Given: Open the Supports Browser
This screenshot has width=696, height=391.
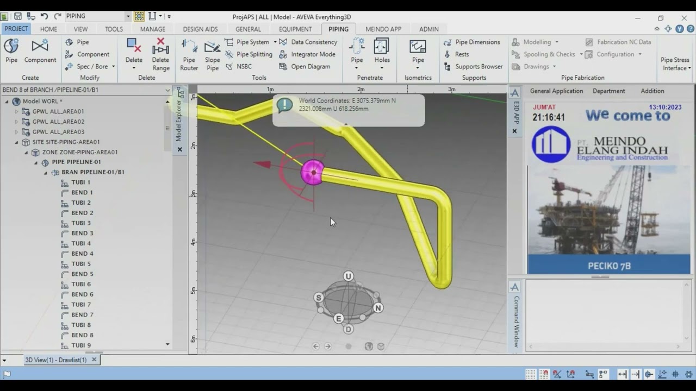Looking at the screenshot, I should (x=473, y=66).
